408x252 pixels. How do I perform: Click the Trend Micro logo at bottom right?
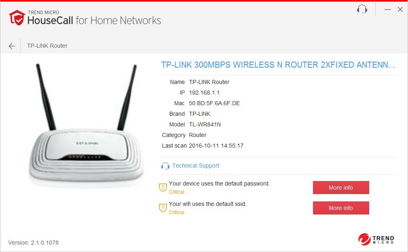coord(376,239)
